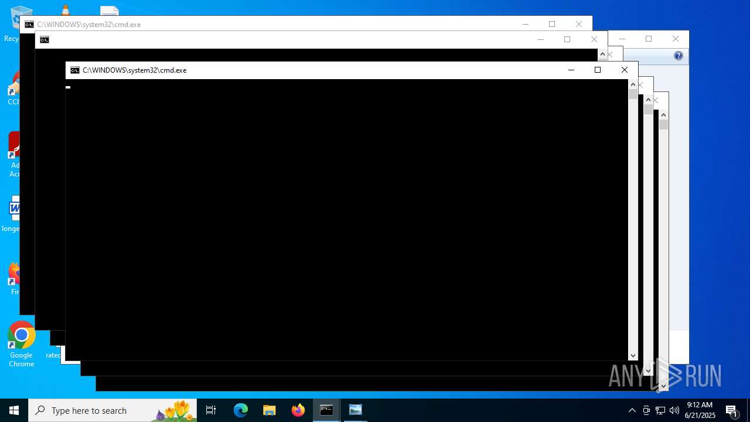750x422 pixels.
Task: Open Task View from the taskbar
Action: tap(211, 410)
